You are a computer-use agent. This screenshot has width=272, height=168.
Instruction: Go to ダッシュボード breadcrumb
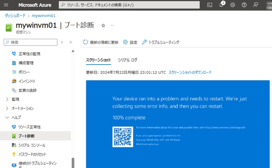15,16
